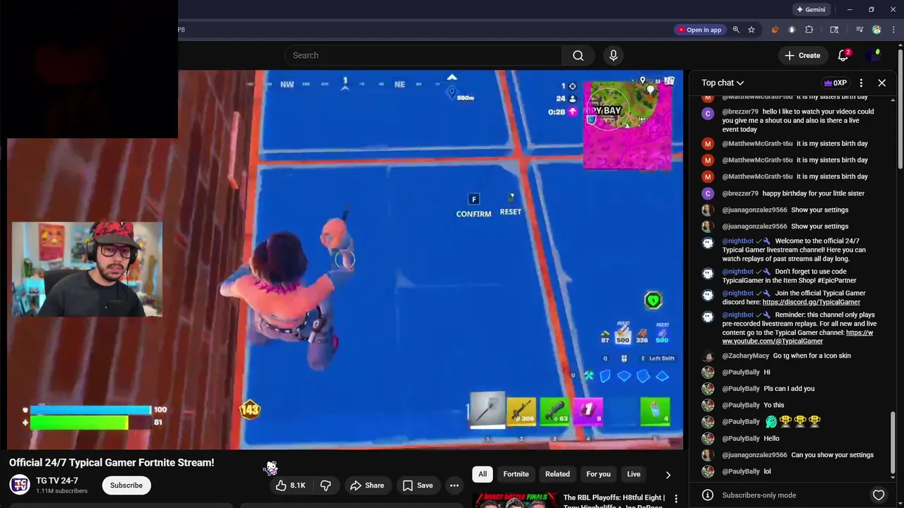
Task: Select the All filter chip
Action: point(482,474)
